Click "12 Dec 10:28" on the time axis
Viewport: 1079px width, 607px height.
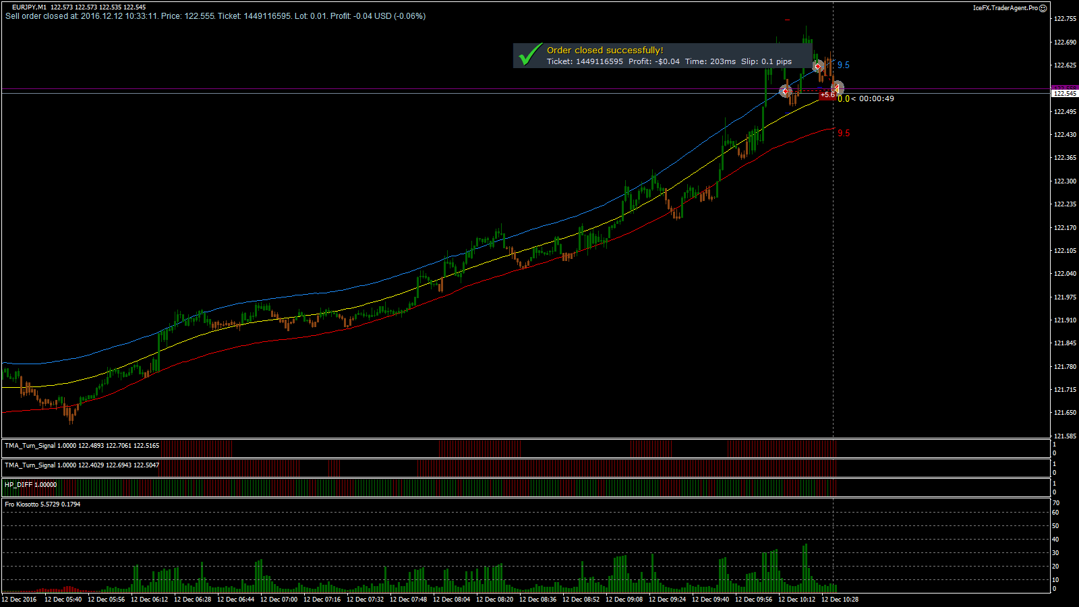(840, 600)
